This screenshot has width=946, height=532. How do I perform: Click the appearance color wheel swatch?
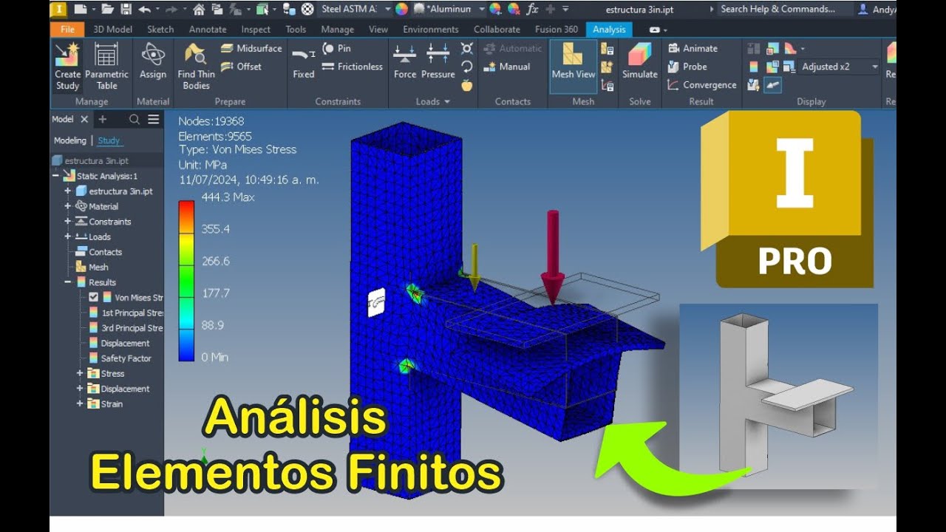[x=401, y=9]
